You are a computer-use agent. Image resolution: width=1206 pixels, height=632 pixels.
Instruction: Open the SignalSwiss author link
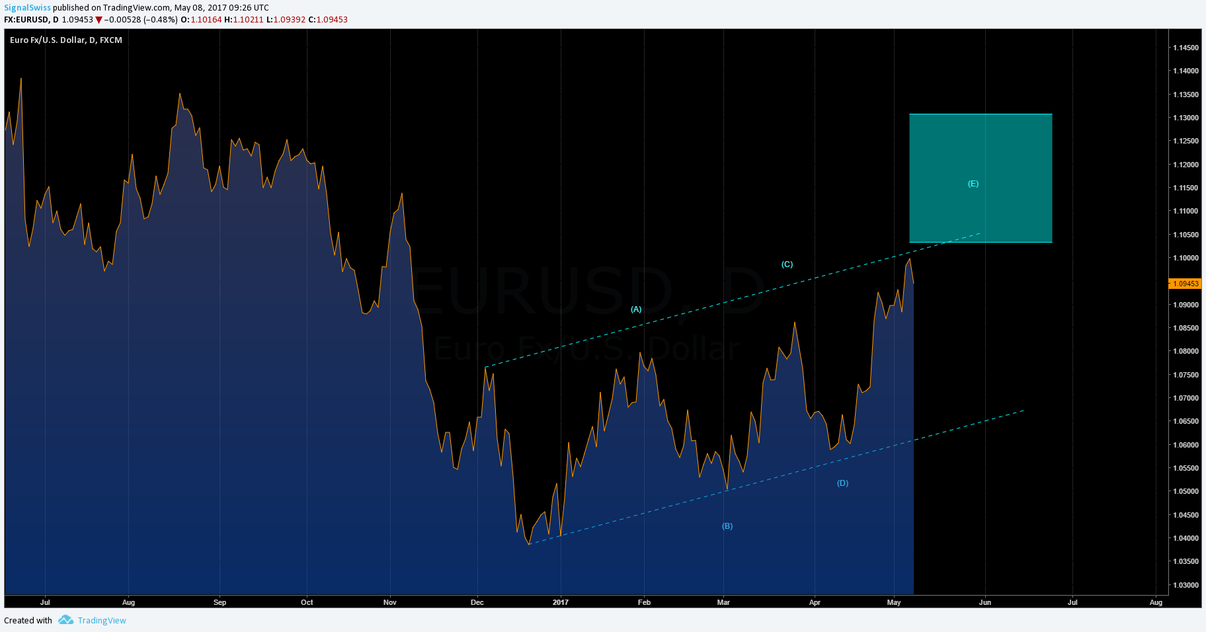pos(27,8)
